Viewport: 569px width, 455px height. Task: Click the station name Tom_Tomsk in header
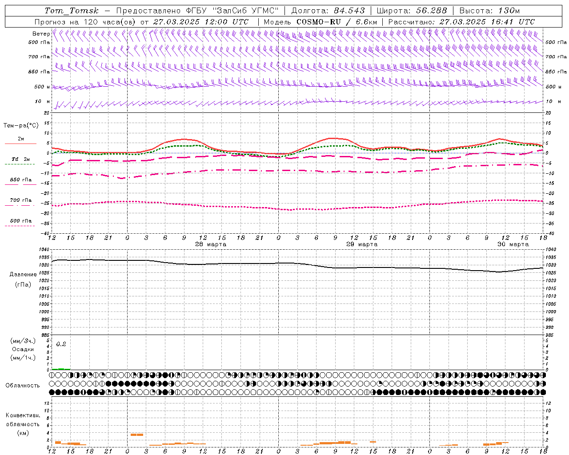click(x=72, y=11)
